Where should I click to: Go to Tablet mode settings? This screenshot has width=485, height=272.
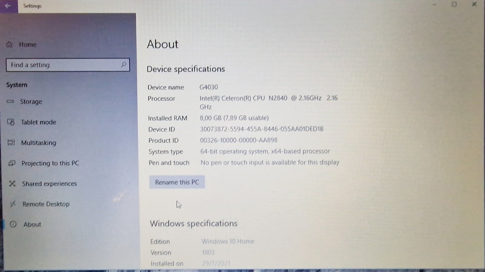[x=38, y=122]
